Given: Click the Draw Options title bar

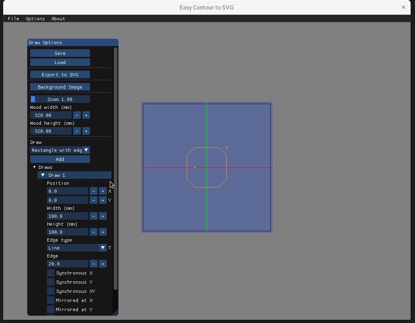Looking at the screenshot, I should pyautogui.click(x=73, y=43).
